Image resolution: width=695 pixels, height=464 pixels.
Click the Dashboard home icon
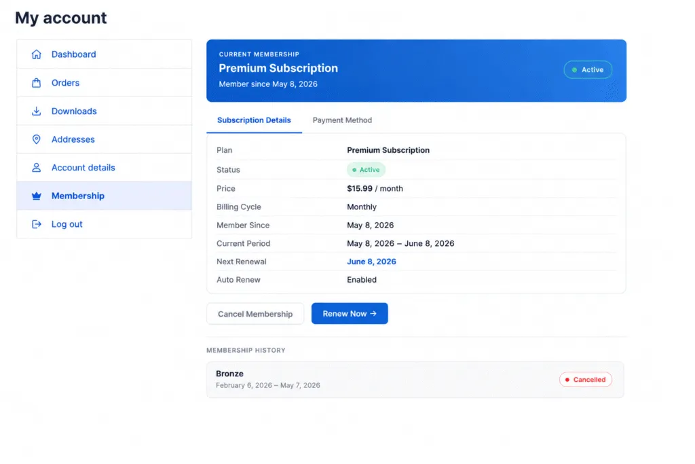click(x=37, y=54)
